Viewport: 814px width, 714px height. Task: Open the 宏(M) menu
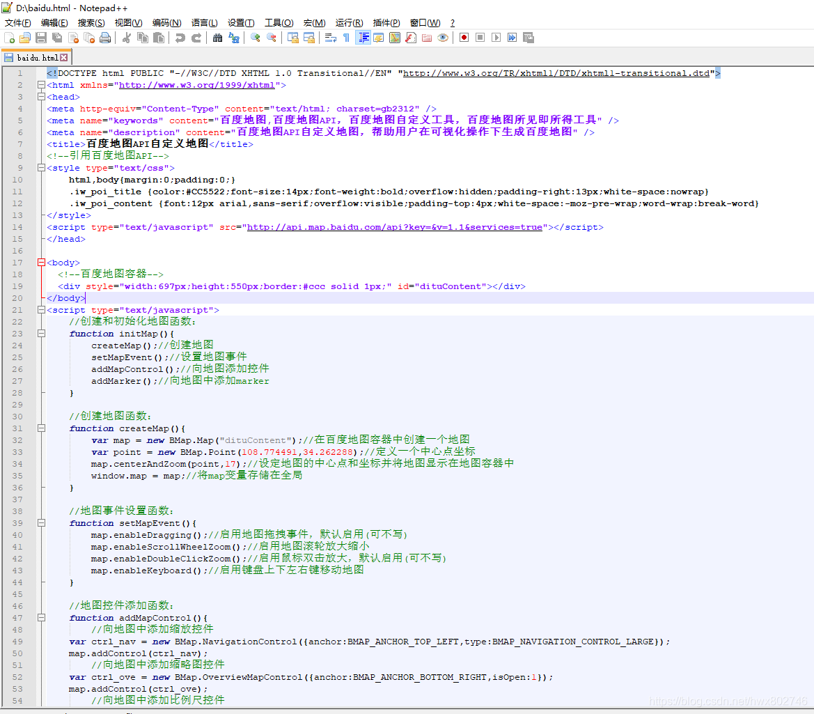click(x=314, y=23)
